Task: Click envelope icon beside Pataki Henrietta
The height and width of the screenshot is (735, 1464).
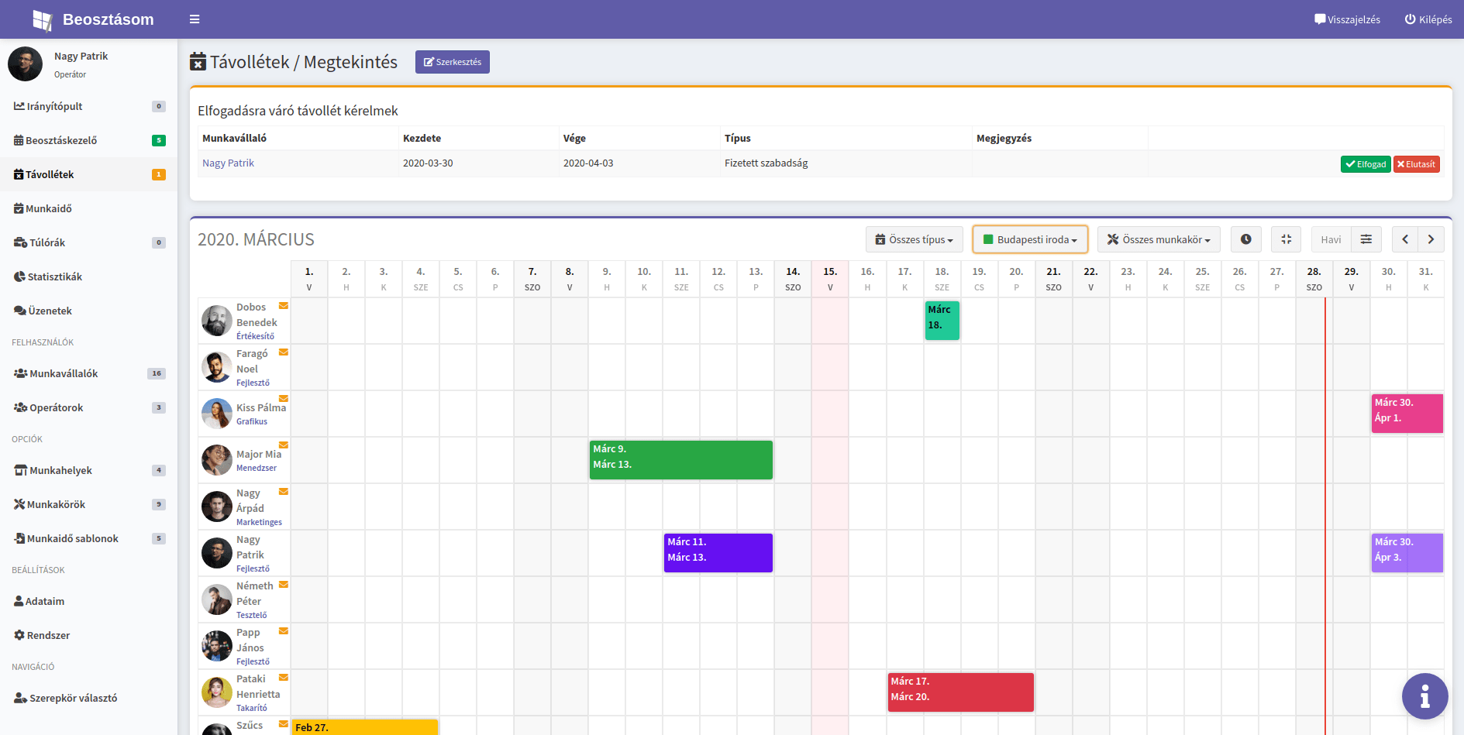Action: click(284, 678)
